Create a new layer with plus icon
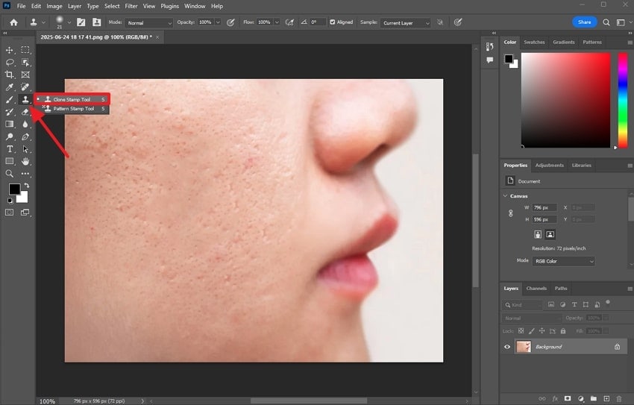634x405 pixels. point(606,398)
